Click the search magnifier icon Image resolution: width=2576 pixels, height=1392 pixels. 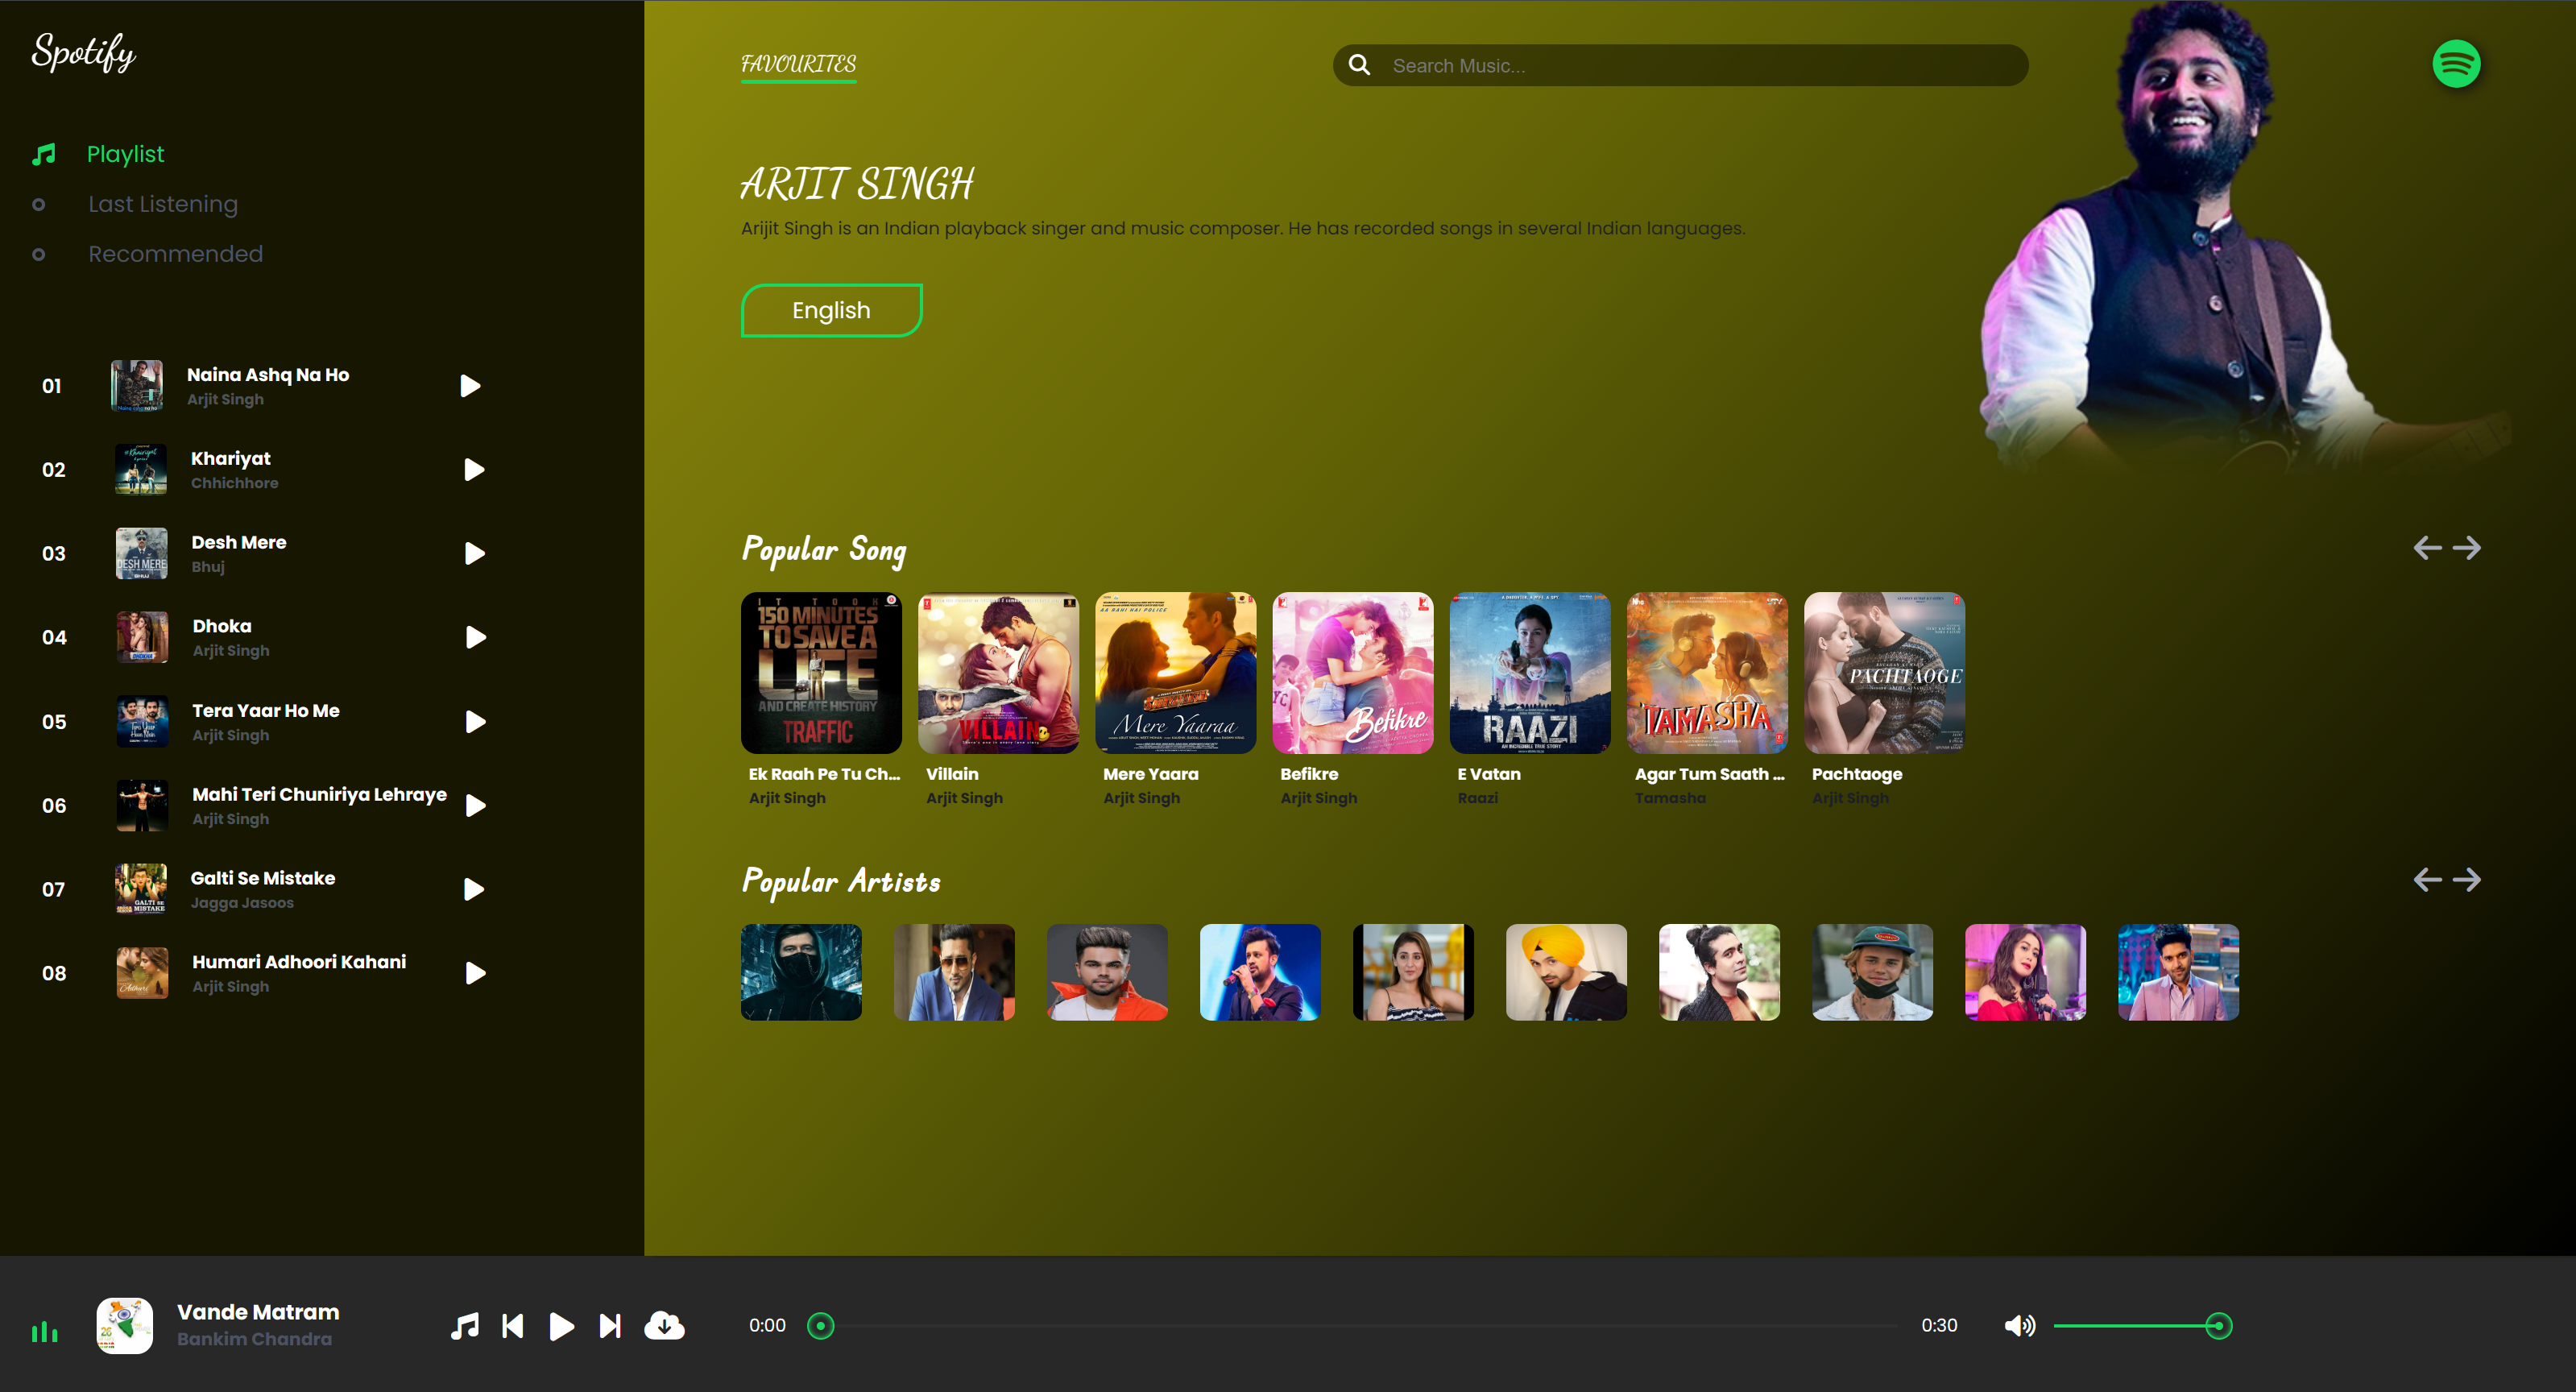click(x=1359, y=65)
